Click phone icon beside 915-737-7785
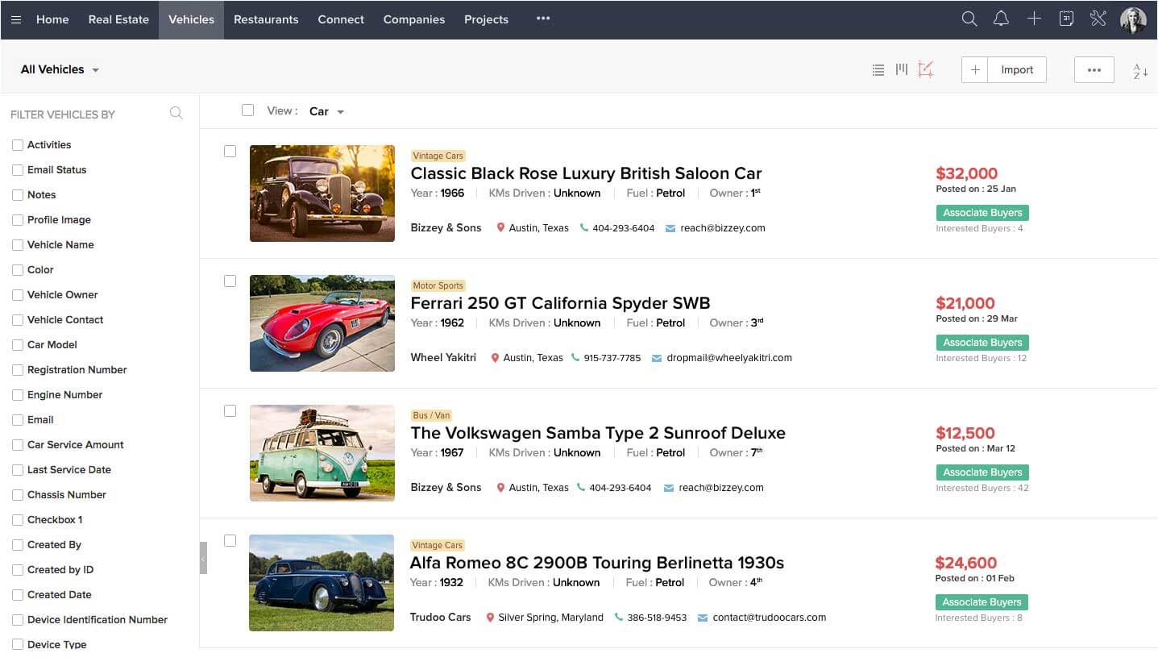This screenshot has height=670, width=1158. tap(575, 357)
